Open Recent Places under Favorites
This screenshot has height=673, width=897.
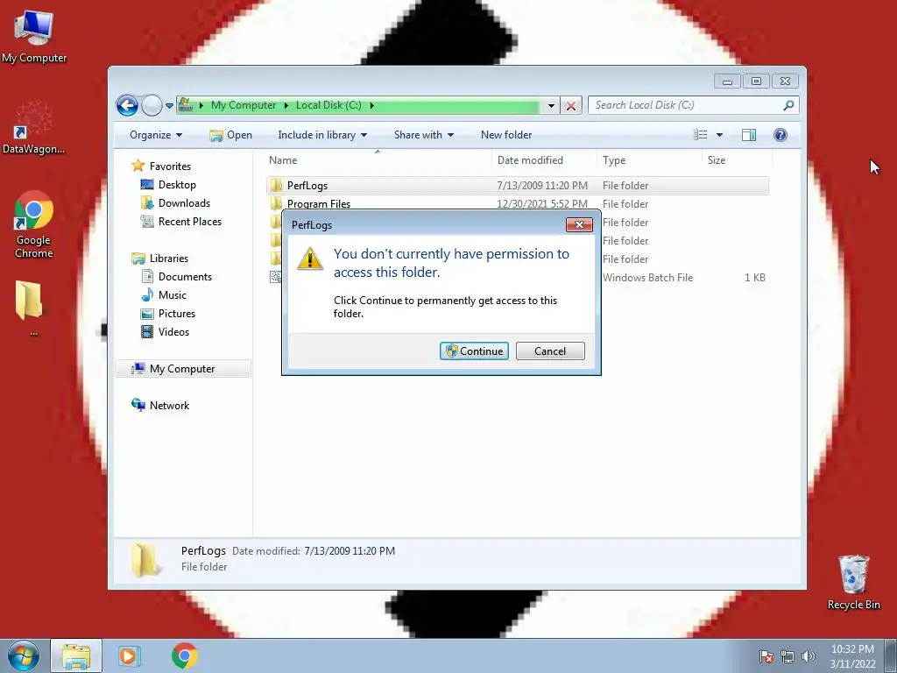(x=189, y=222)
